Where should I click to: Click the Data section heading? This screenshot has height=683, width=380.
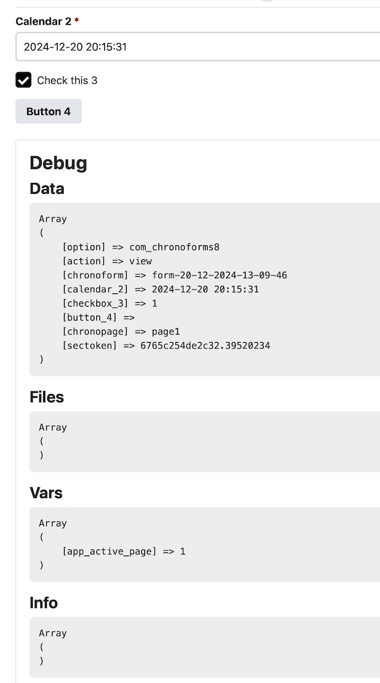tap(47, 189)
